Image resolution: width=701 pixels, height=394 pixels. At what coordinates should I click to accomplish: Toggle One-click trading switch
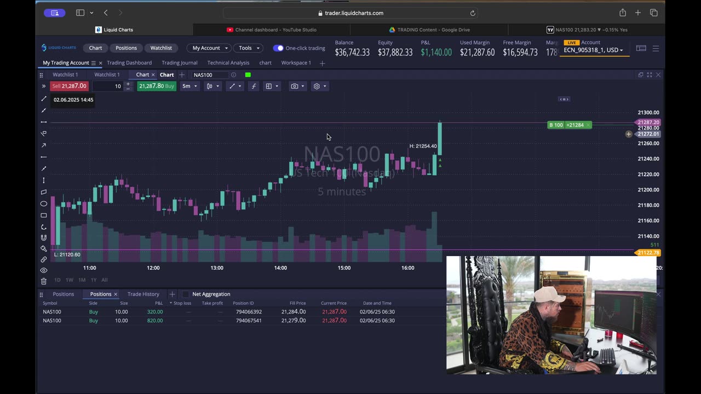coord(278,48)
